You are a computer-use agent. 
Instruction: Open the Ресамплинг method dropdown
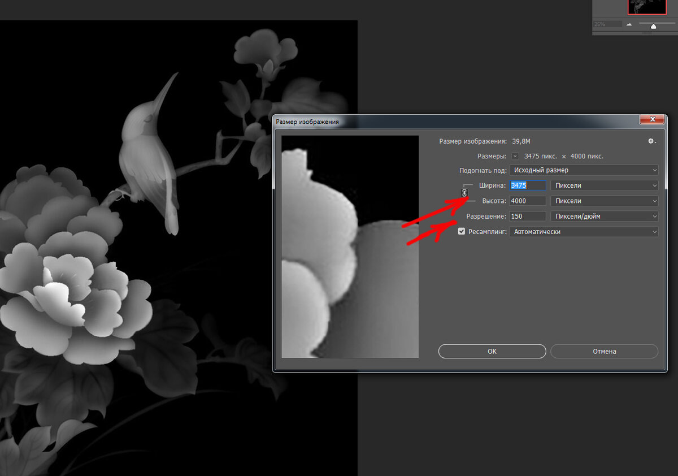pos(584,231)
